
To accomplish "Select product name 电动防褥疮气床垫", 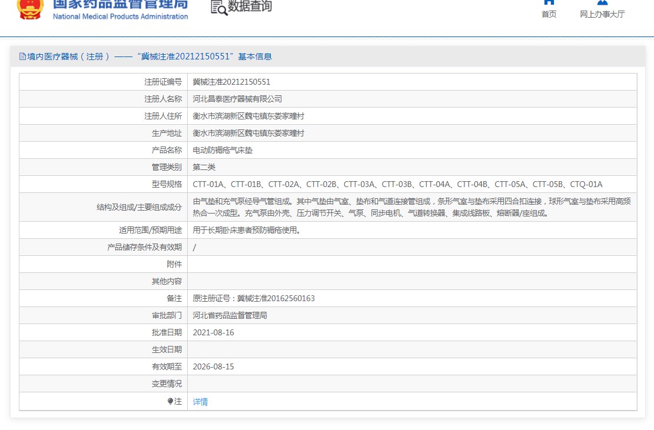I will [223, 150].
